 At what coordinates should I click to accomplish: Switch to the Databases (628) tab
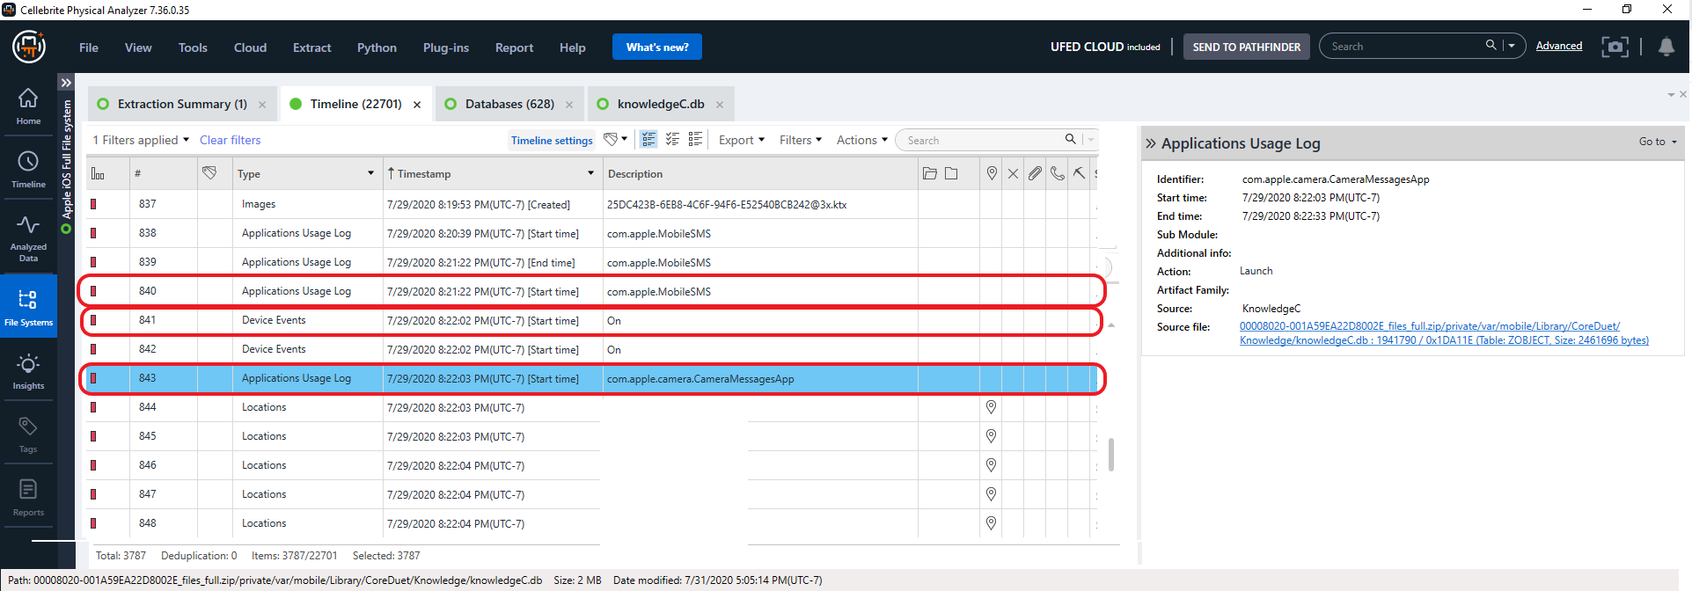[x=509, y=104]
